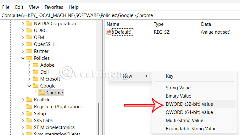Collapse the Google key
The image size is (240, 135).
(x=29, y=86)
